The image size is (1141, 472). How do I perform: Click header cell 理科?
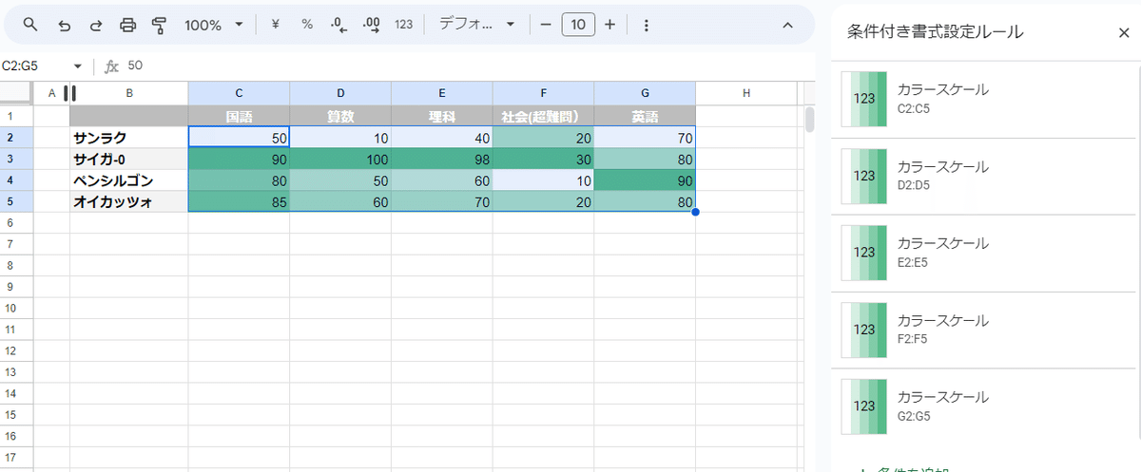click(x=442, y=116)
